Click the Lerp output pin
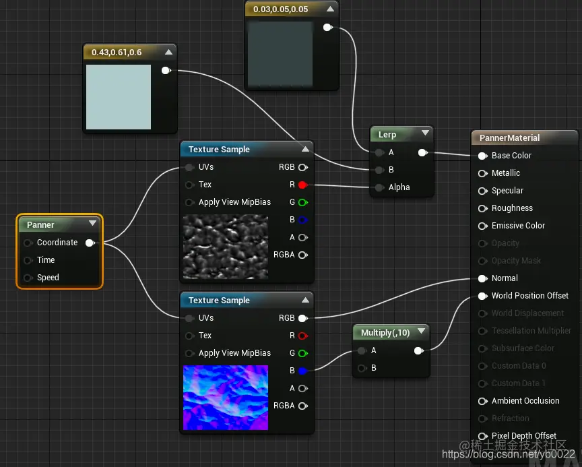 click(x=423, y=152)
